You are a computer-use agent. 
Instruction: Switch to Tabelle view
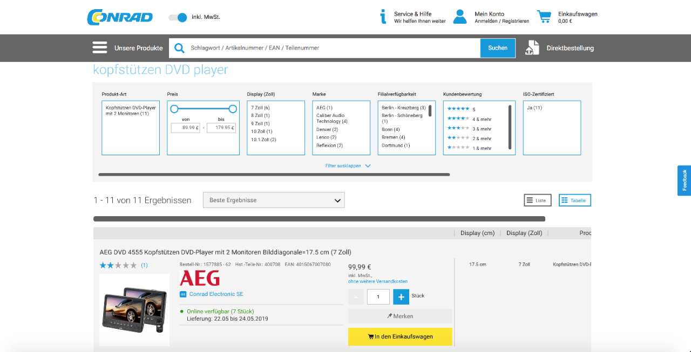coord(574,201)
